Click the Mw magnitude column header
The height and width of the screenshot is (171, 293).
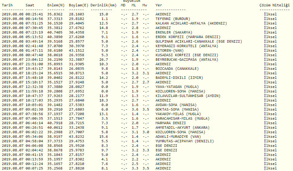click(145, 5)
